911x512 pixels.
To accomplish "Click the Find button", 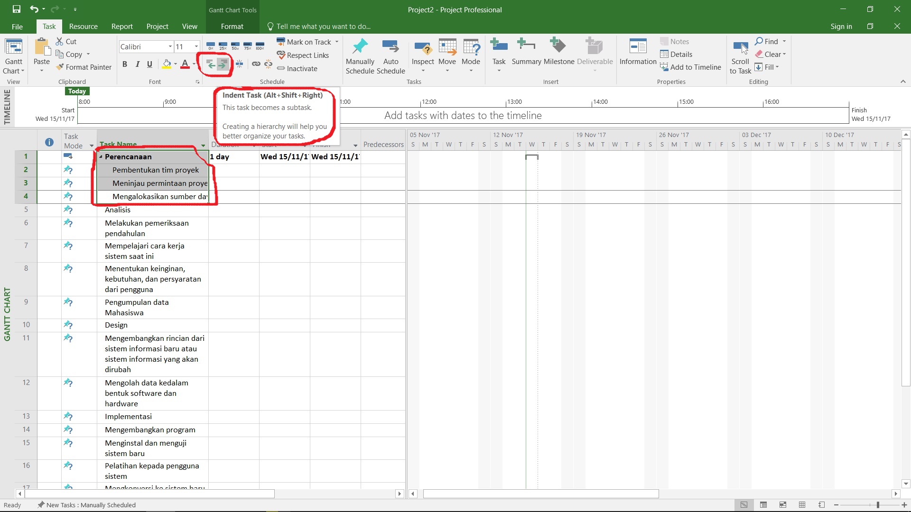I will click(x=766, y=42).
